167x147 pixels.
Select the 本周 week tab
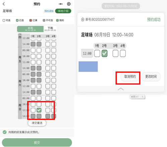point(30,29)
